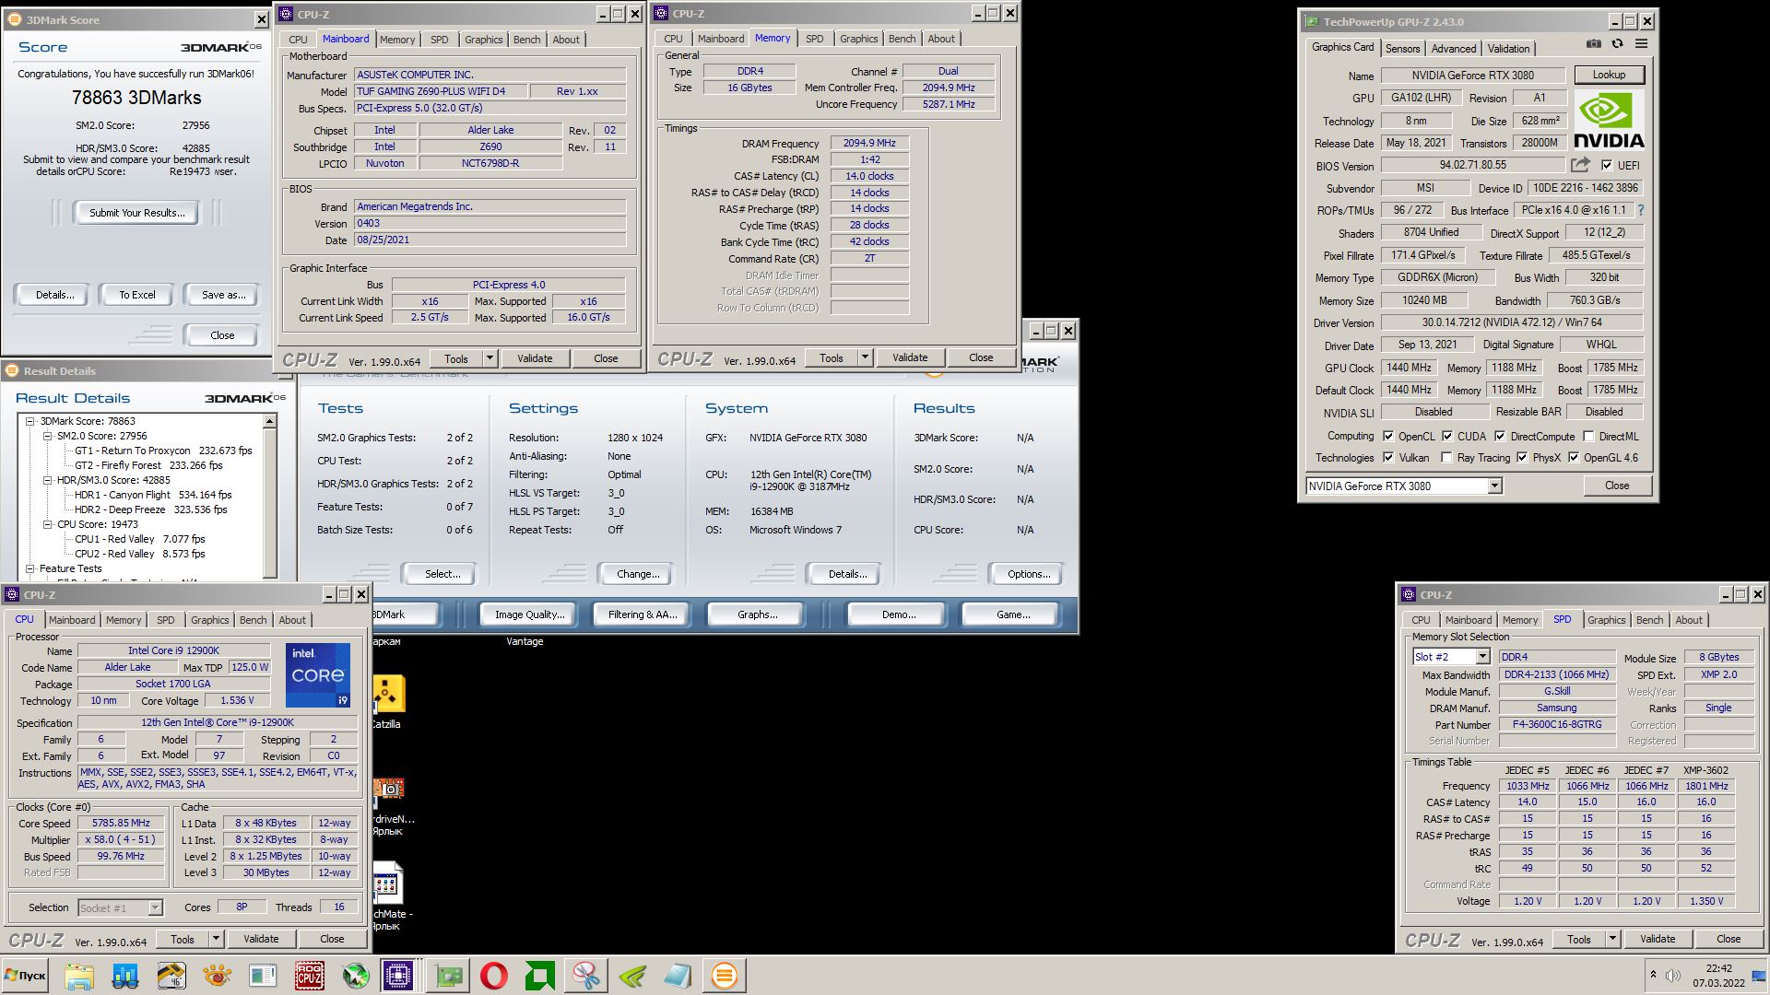
Task: Open the Snipping Tool scissors taskbar icon
Action: coord(586,976)
